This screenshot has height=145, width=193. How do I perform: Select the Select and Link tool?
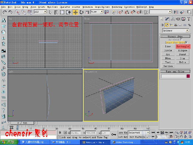coord(18,12)
